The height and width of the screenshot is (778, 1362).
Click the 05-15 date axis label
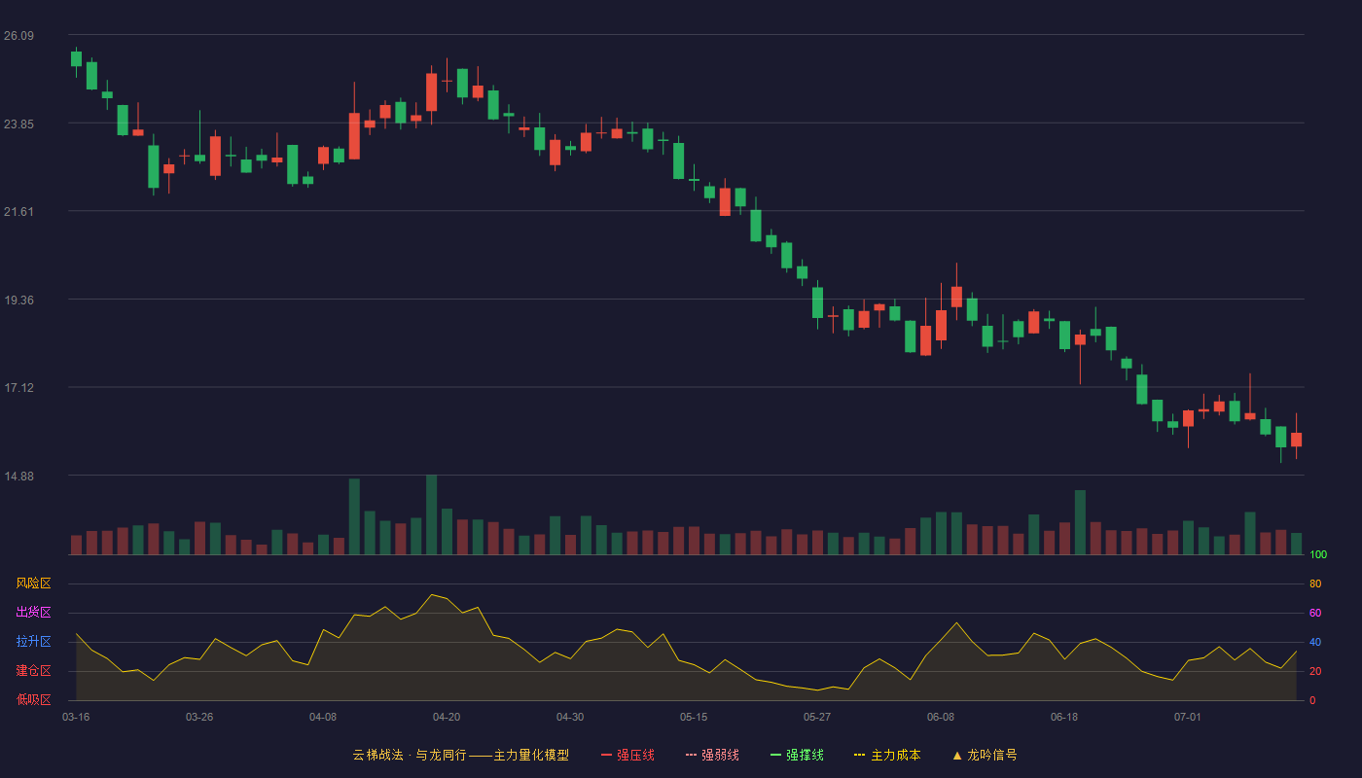(694, 717)
